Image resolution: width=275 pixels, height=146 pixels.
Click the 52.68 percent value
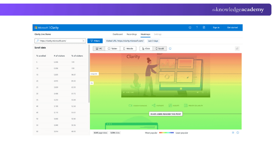pyautogui.click(x=73, y=106)
